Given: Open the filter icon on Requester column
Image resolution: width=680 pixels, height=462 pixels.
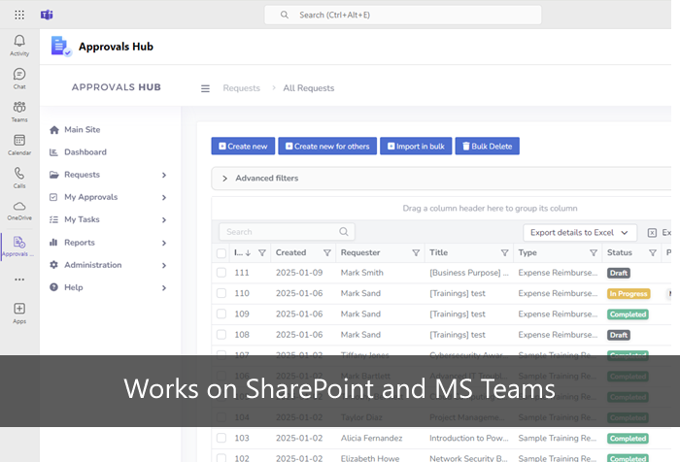Looking at the screenshot, I should tap(416, 252).
